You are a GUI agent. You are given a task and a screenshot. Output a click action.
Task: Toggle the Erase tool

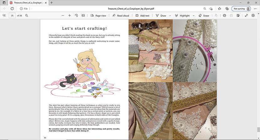pyautogui.click(x=204, y=15)
